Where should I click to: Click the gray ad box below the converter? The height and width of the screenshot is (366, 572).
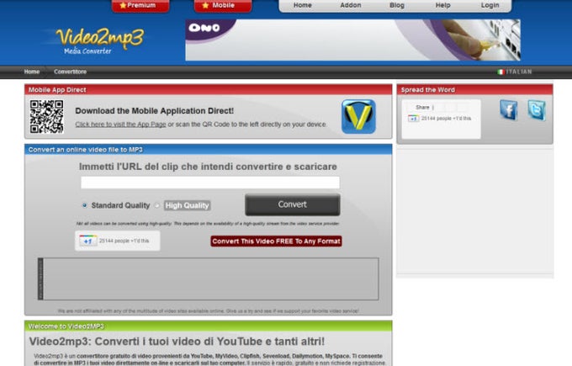click(x=209, y=279)
